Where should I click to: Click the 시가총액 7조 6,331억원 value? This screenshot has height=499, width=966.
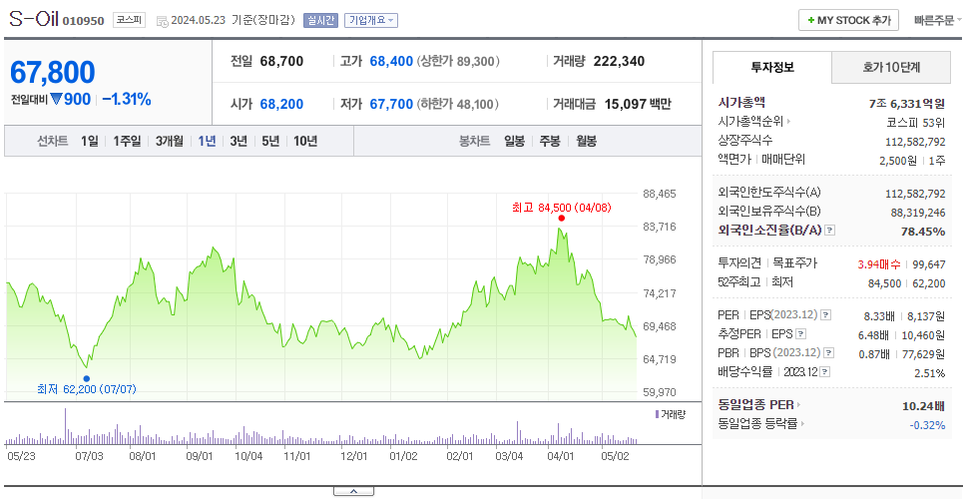[907, 104]
